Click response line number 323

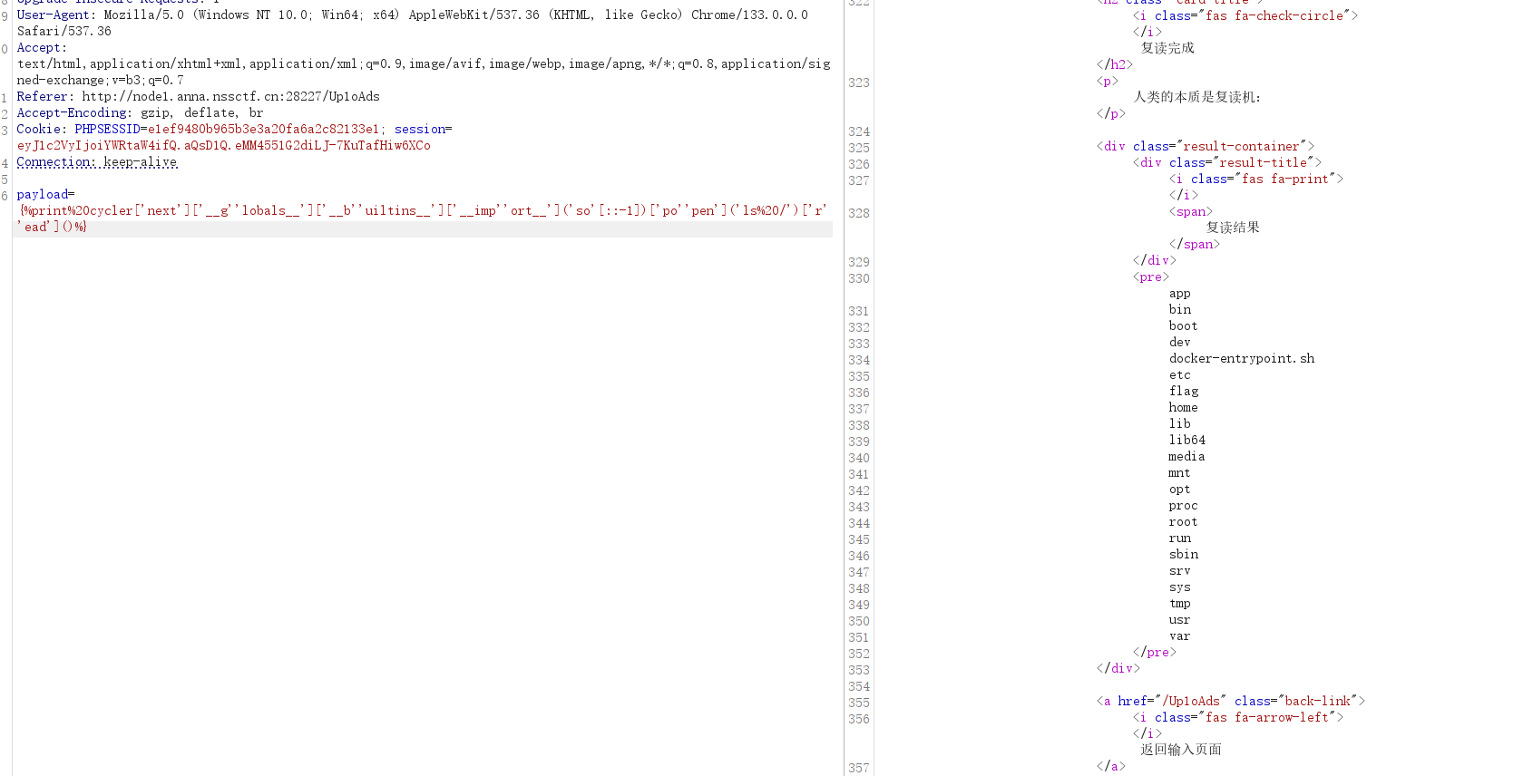(859, 82)
